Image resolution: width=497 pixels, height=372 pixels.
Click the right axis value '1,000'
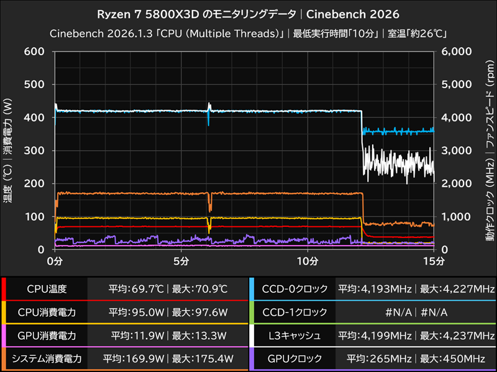coord(456,216)
